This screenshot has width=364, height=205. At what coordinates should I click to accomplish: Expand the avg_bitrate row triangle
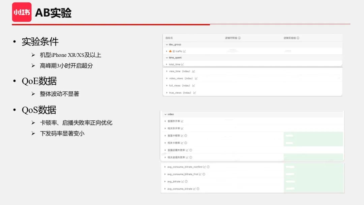165,181
